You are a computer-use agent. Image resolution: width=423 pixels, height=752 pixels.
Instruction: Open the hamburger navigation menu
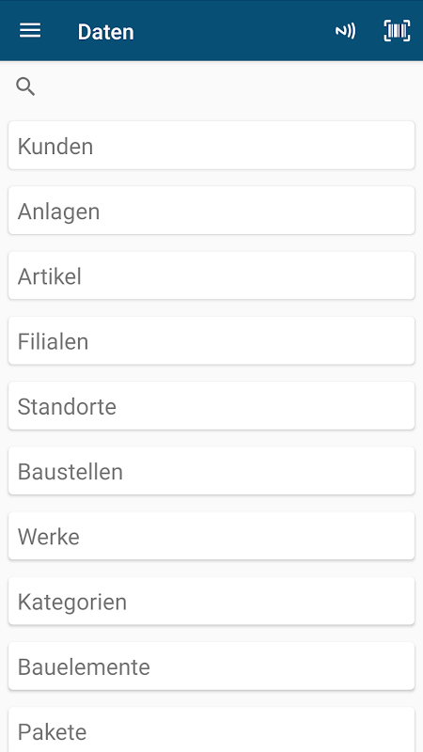30,31
